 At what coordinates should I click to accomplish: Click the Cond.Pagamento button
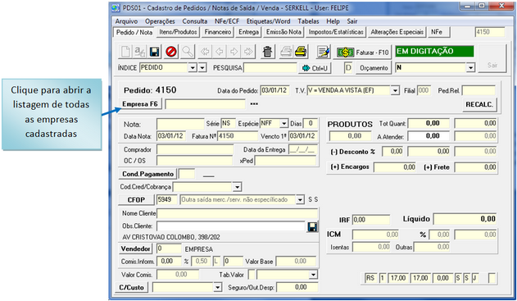pos(147,174)
